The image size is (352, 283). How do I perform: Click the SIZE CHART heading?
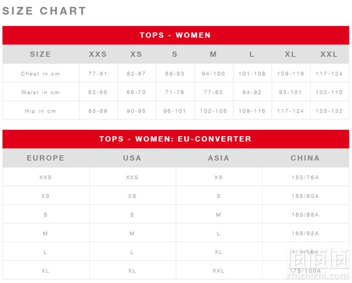pyautogui.click(x=44, y=11)
